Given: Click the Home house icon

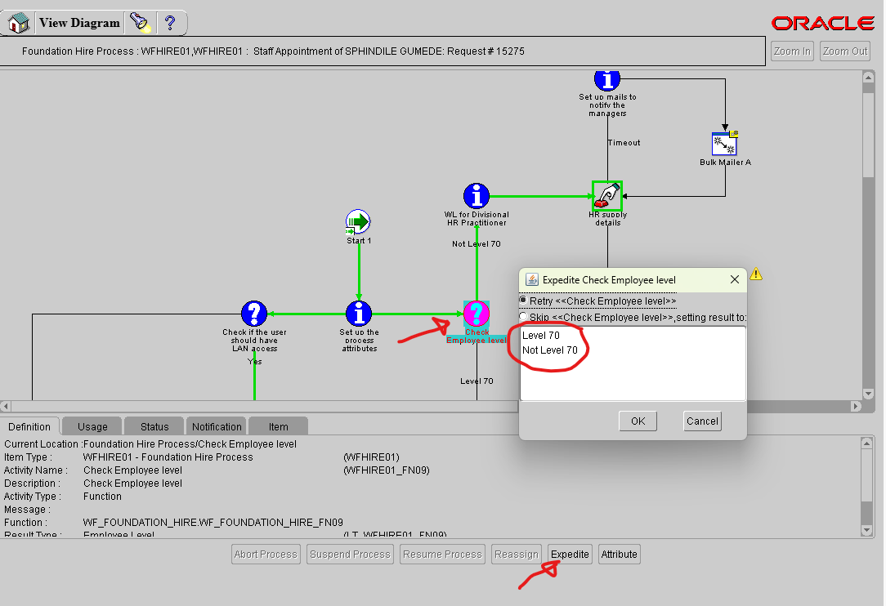Looking at the screenshot, I should pyautogui.click(x=18, y=23).
